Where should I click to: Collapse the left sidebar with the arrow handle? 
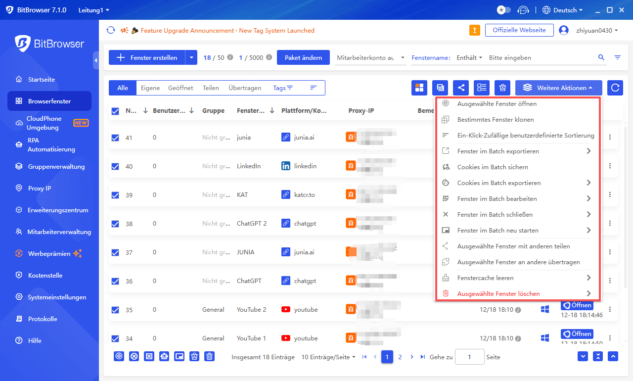click(x=96, y=60)
